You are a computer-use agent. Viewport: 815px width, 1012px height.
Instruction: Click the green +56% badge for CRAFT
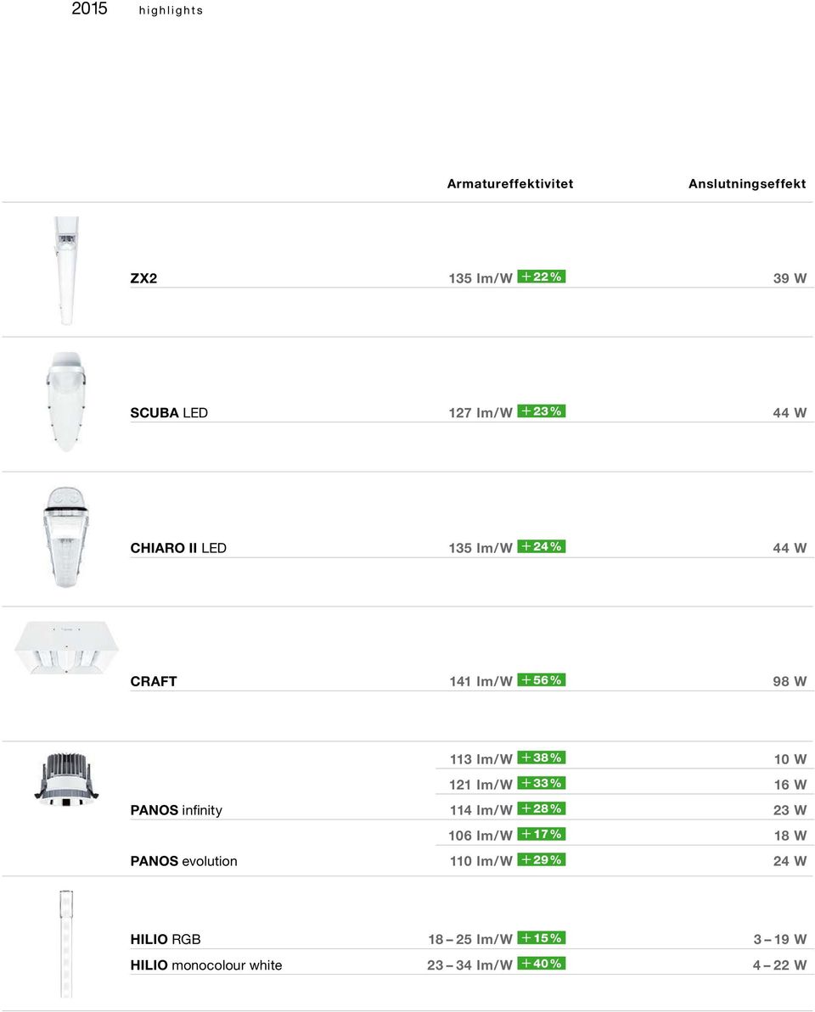tap(541, 680)
